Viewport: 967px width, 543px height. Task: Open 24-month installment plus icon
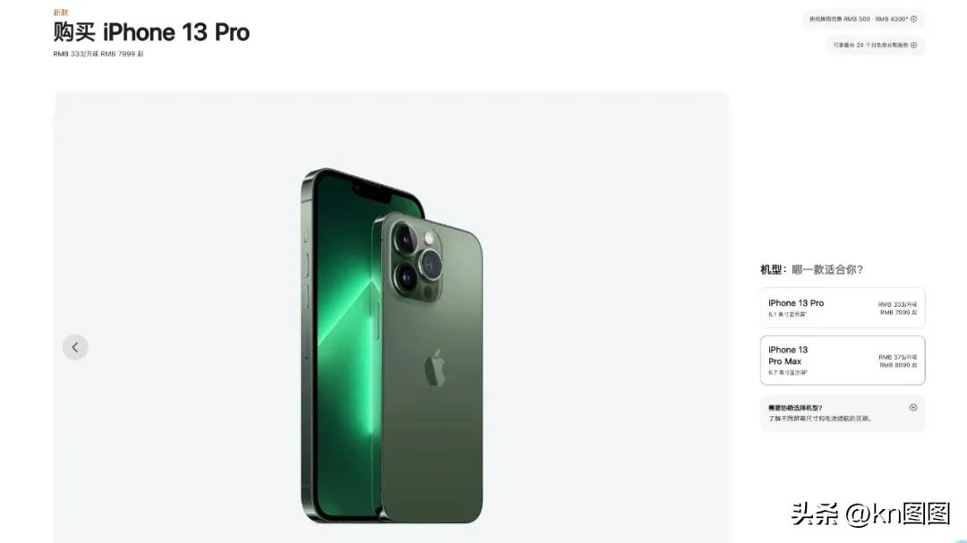click(913, 45)
